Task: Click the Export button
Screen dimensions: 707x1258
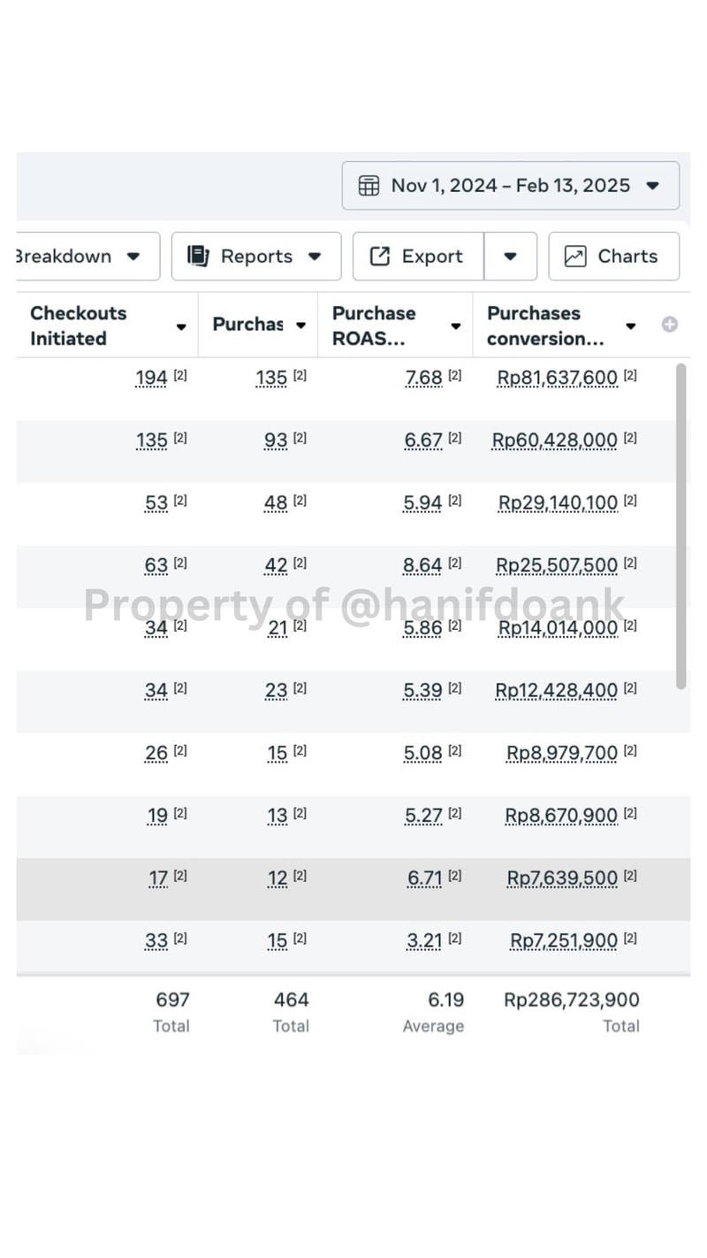Action: click(418, 257)
